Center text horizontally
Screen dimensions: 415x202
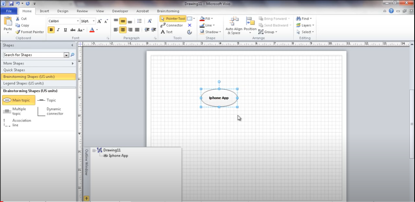click(x=123, y=30)
